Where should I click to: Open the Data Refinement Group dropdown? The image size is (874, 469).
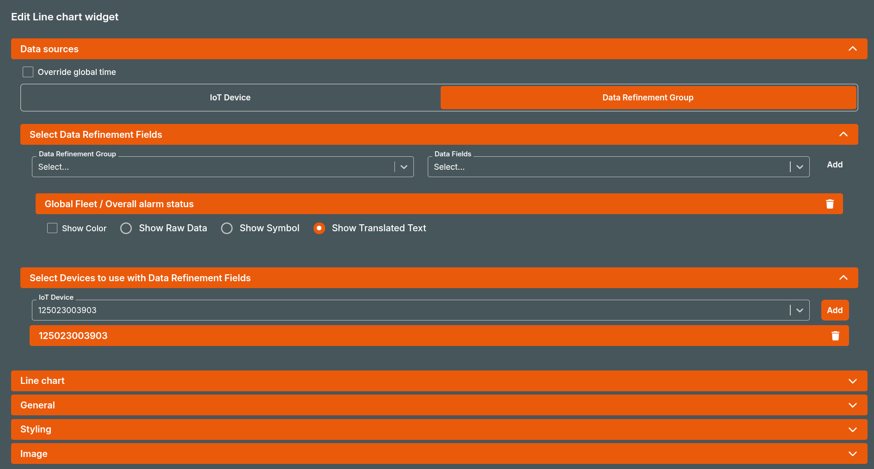[223, 167]
